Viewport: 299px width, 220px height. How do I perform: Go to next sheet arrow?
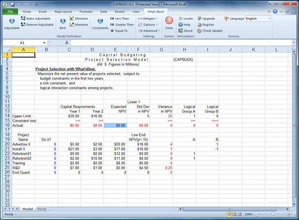tap(13, 209)
